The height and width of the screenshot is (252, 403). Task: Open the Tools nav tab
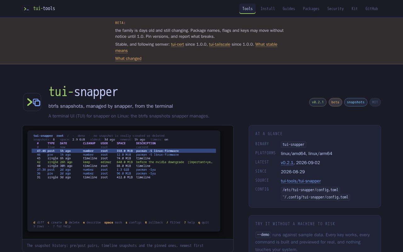coord(247,9)
